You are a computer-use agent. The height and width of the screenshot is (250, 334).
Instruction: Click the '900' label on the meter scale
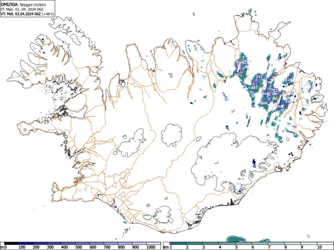tap(136, 247)
